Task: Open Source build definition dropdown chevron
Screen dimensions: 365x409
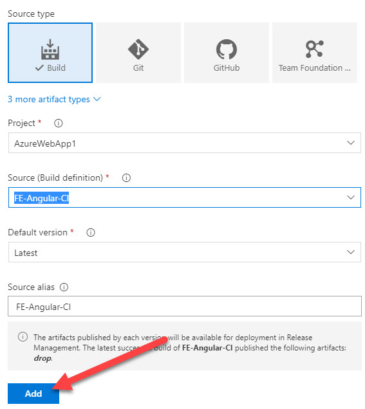Action: (x=351, y=197)
